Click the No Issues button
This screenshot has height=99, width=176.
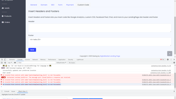(x=72, y=63)
